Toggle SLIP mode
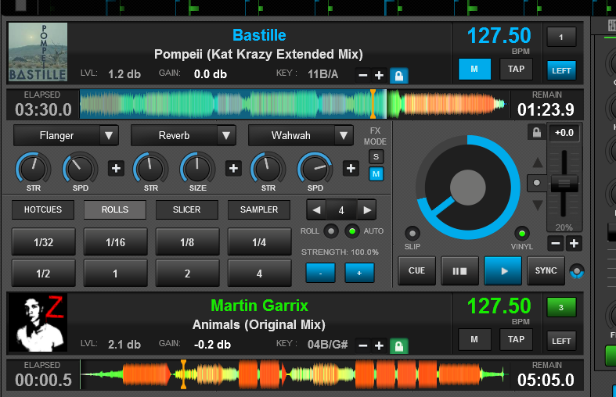This screenshot has height=397, width=616. pos(412,234)
